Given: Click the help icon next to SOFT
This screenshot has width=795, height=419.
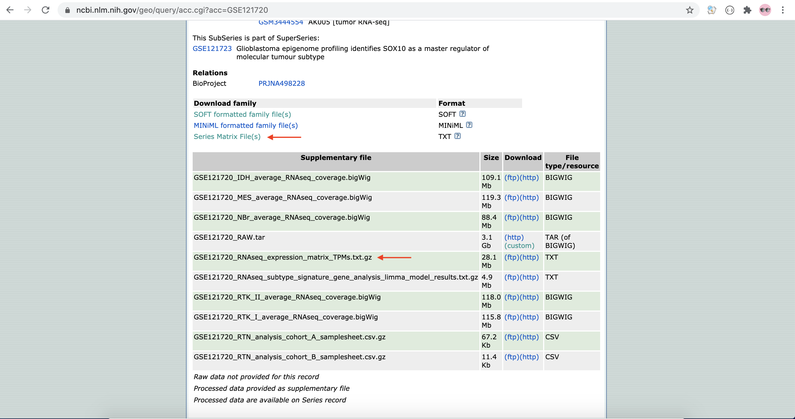Looking at the screenshot, I should 462,114.
